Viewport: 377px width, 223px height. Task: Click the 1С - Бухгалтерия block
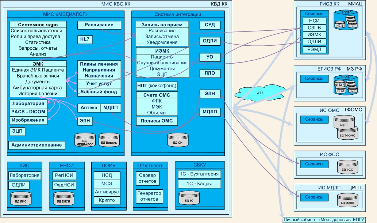click(199, 174)
